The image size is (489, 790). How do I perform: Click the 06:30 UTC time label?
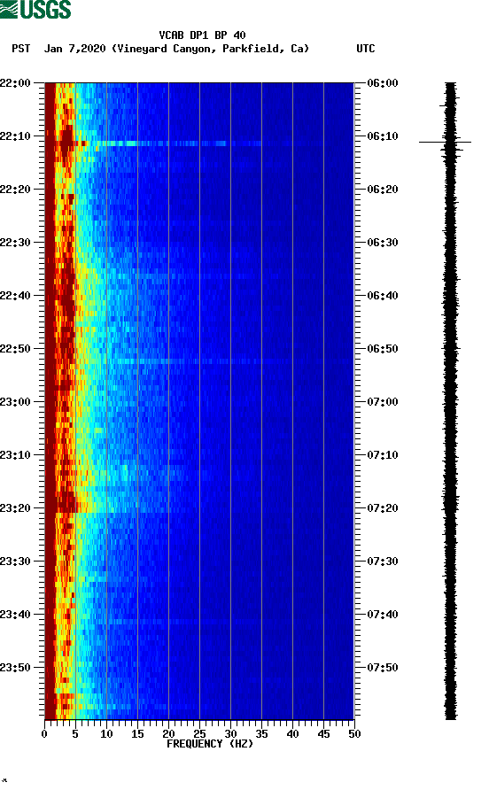[x=383, y=243]
